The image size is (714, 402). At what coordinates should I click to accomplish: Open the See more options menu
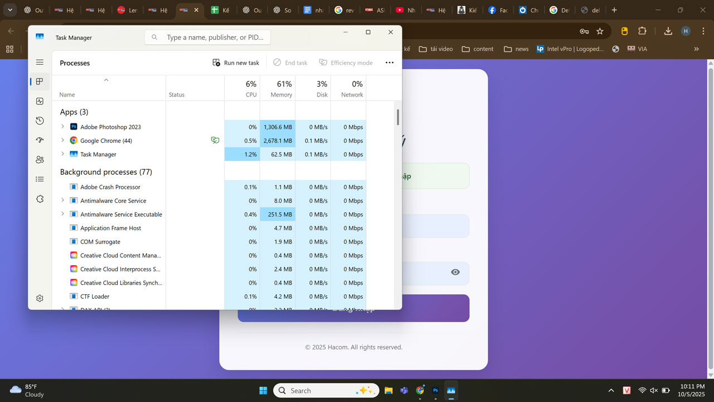tap(389, 63)
